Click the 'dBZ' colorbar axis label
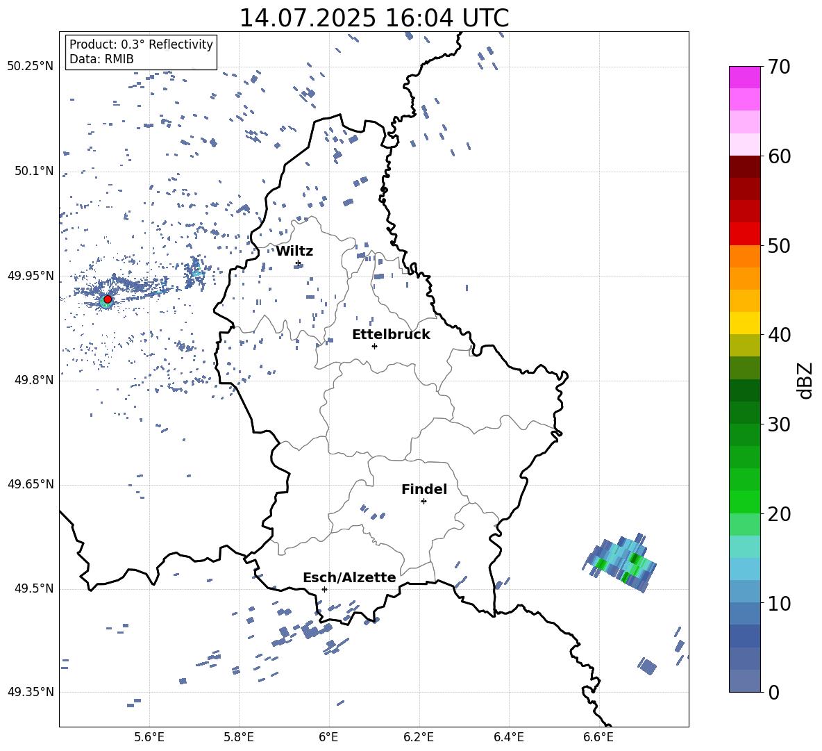822x751 pixels. tap(805, 380)
